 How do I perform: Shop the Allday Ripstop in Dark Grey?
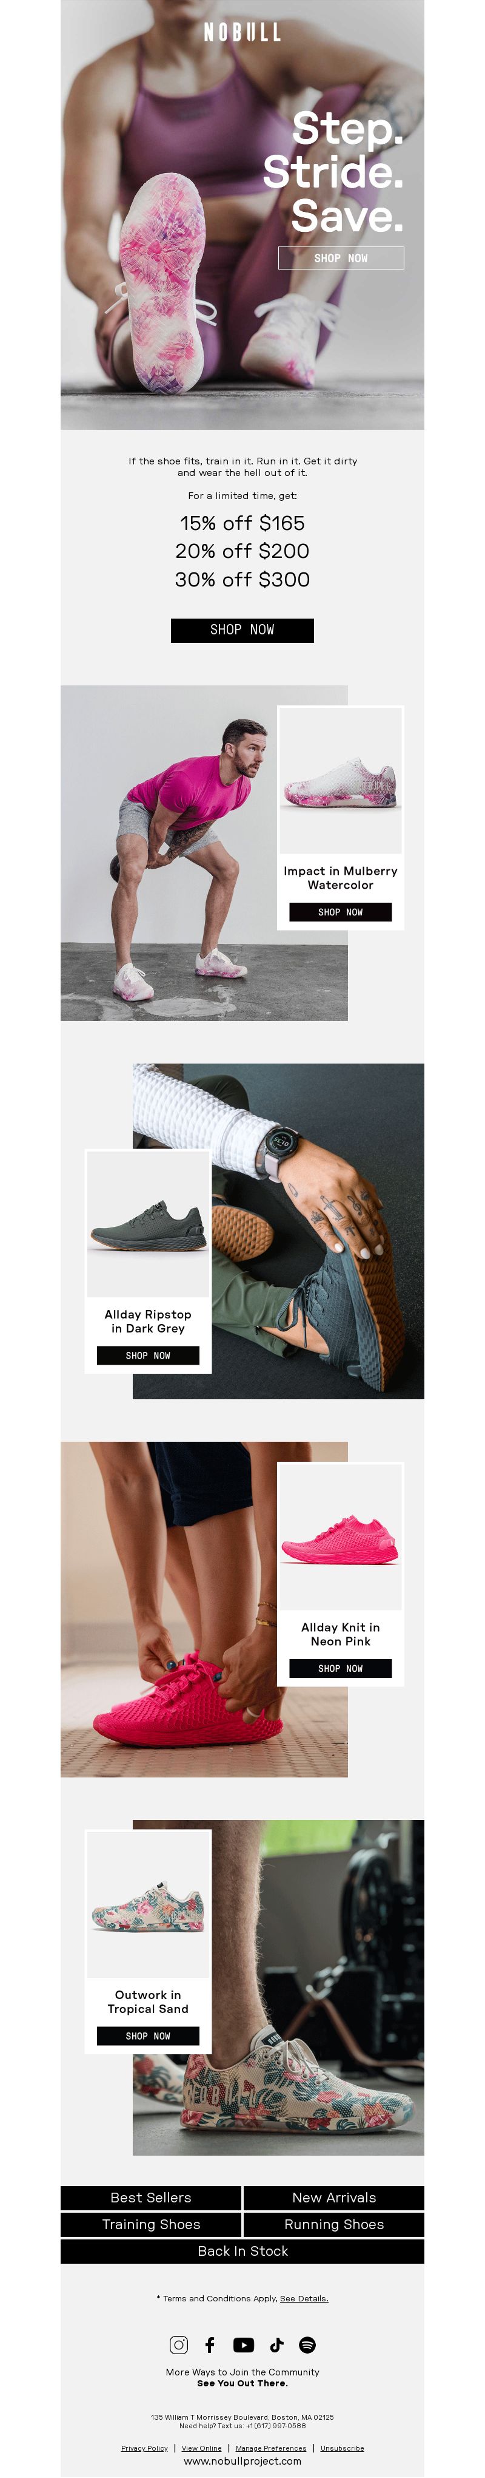tap(148, 1354)
